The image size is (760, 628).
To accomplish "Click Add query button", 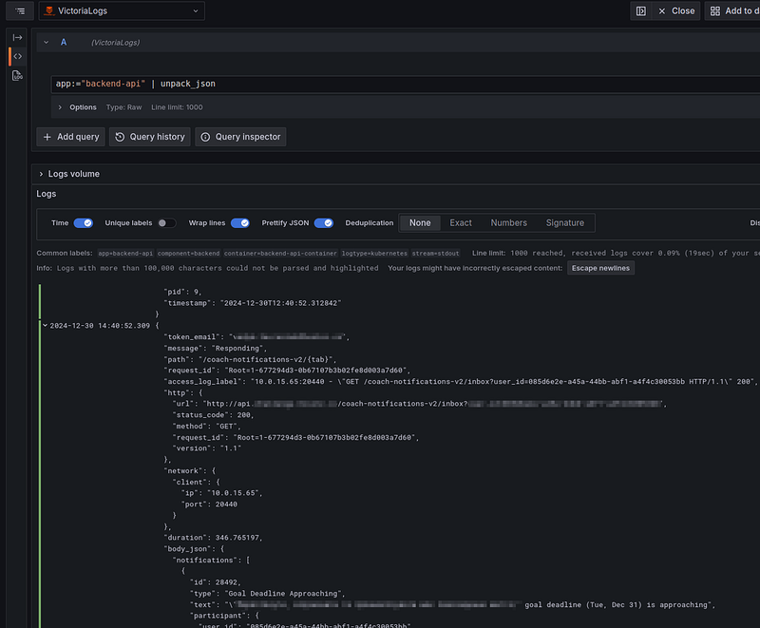I will point(70,137).
